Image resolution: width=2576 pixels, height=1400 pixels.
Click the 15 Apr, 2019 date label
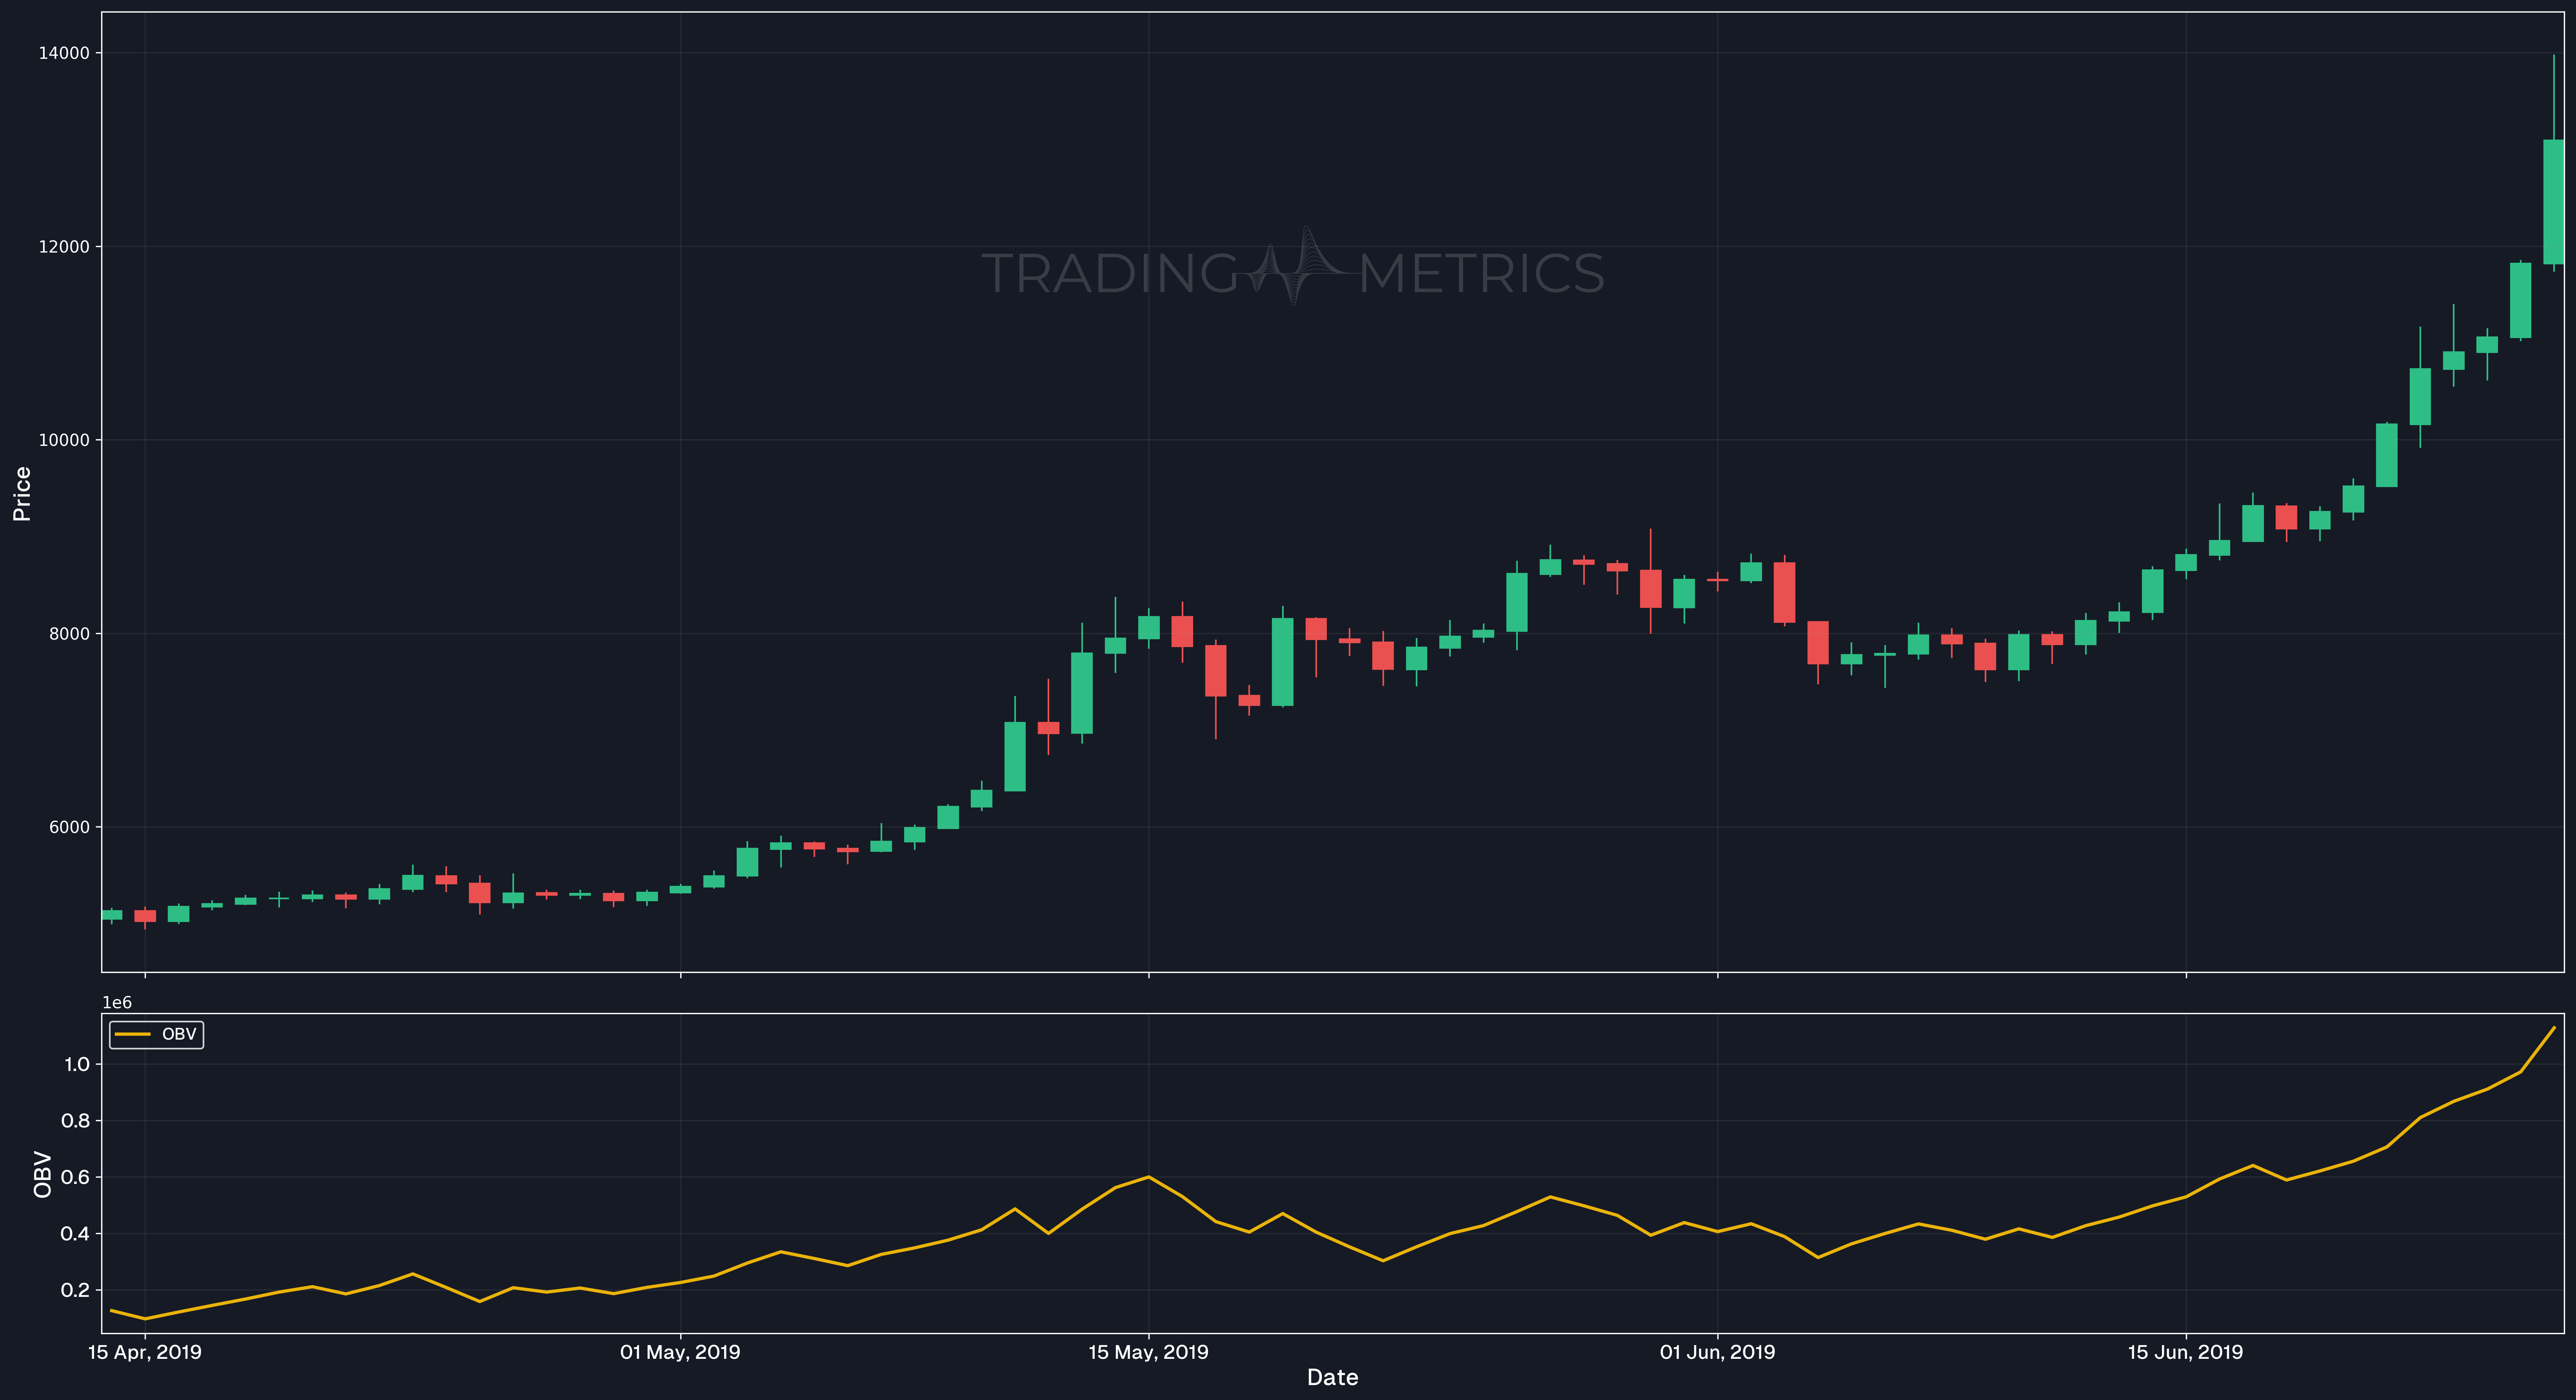coord(145,1352)
